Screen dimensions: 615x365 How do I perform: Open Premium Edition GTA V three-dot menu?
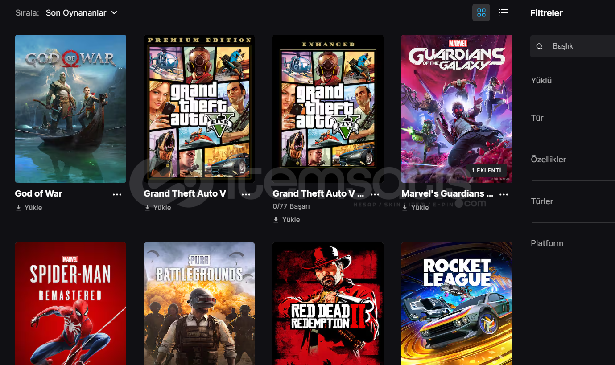click(x=246, y=194)
